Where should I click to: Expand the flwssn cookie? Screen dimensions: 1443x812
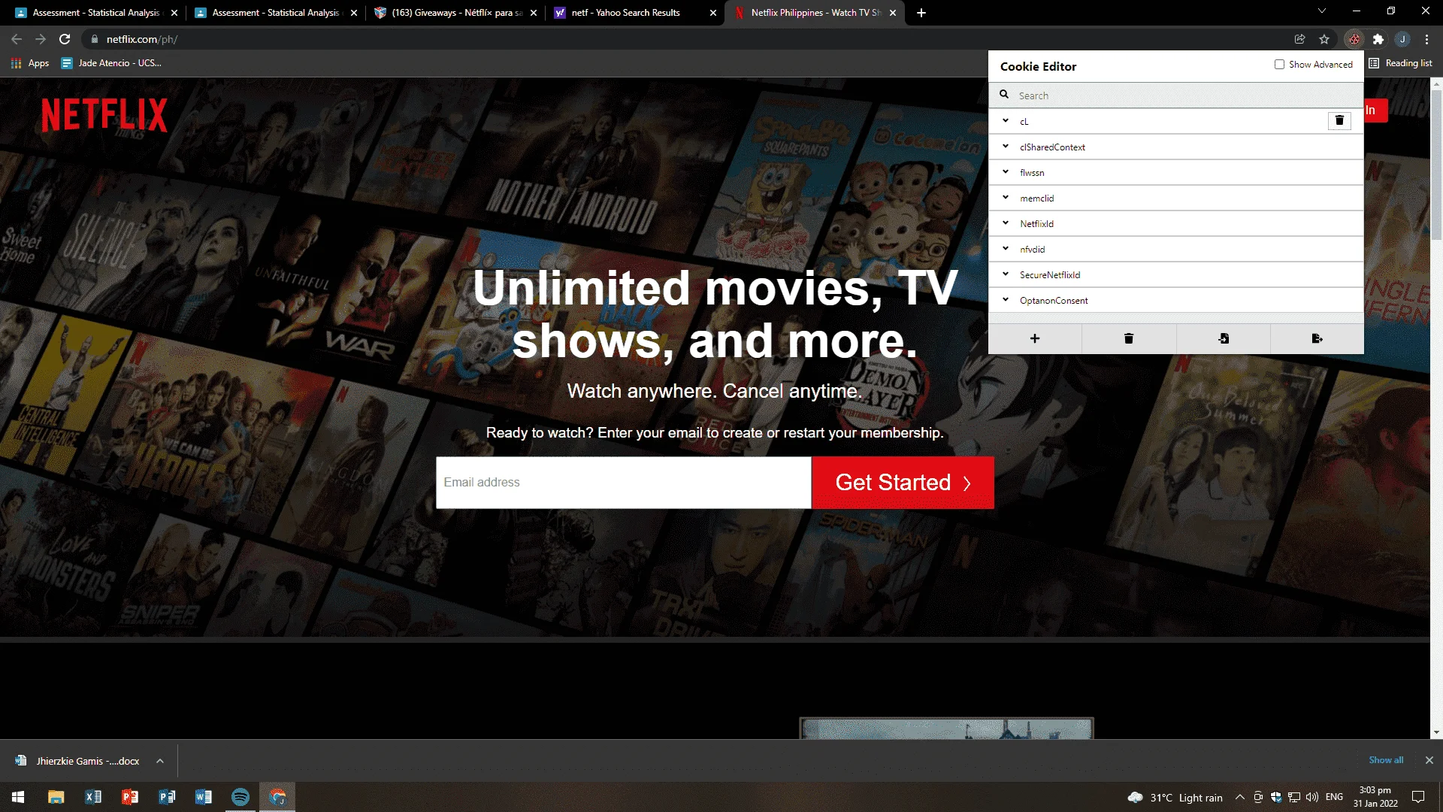(1006, 172)
